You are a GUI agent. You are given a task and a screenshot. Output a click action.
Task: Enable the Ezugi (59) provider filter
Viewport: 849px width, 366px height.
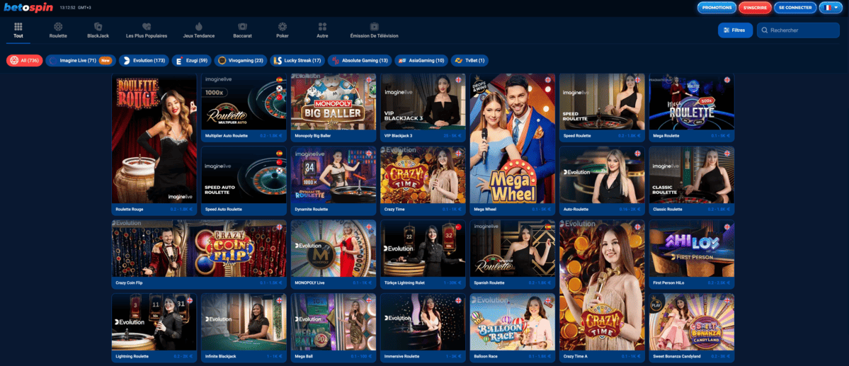(x=192, y=61)
